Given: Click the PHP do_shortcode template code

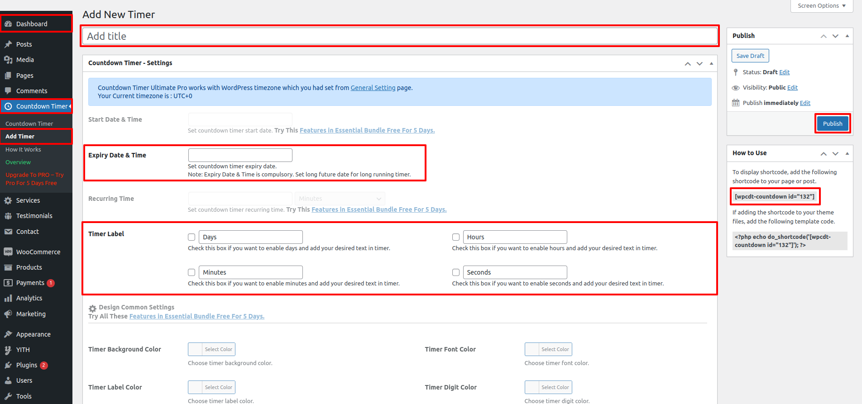Looking at the screenshot, I should pos(790,241).
